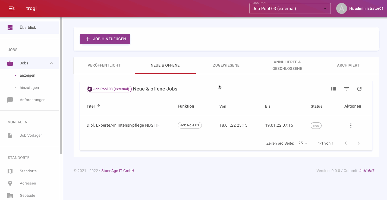Open Anforderungen in the sidebar
The height and width of the screenshot is (200, 387).
pos(32,100)
